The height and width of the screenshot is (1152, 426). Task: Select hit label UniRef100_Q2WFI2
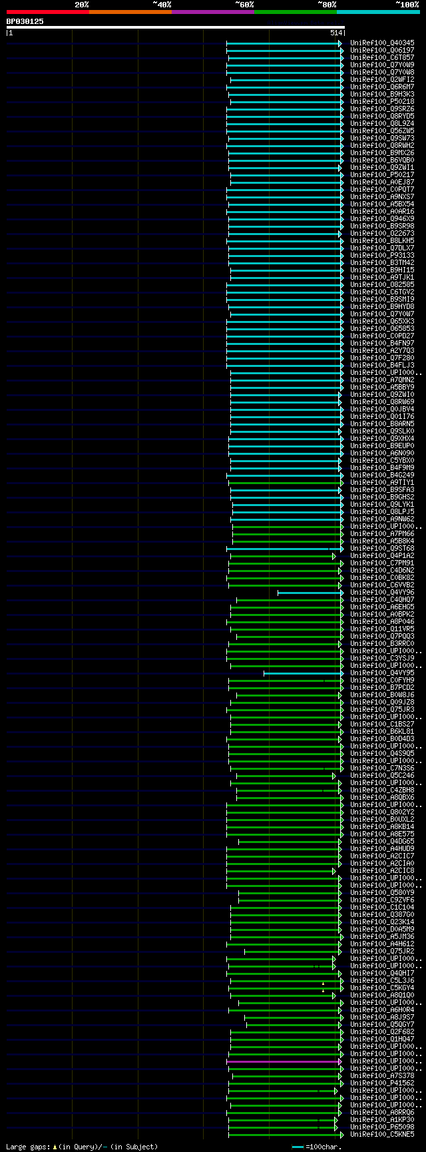(382, 80)
